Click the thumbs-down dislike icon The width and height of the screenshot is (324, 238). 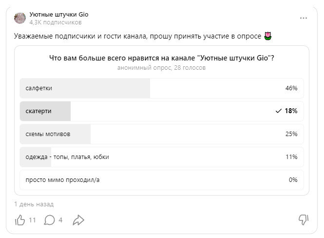(x=304, y=219)
